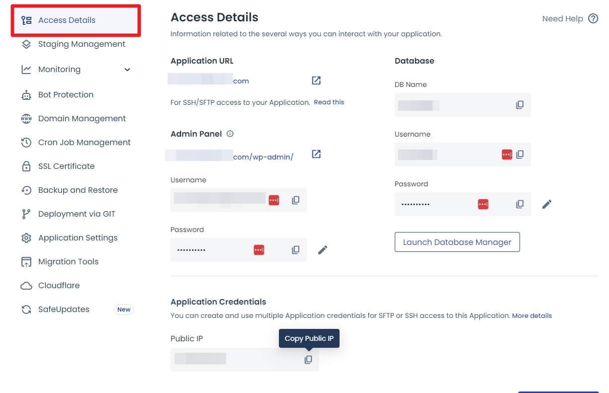Click the Admin Panel password field
Image resolution: width=609 pixels, height=393 pixels.
(239, 250)
